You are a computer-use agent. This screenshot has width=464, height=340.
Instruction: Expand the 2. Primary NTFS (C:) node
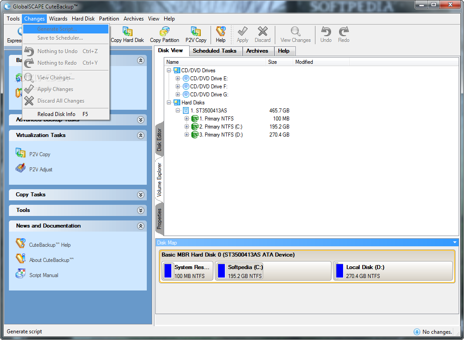pyautogui.click(x=186, y=127)
